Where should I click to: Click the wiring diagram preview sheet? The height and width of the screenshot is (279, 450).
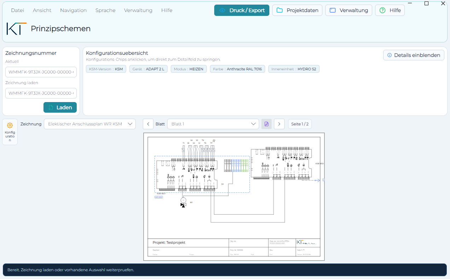tap(234, 197)
